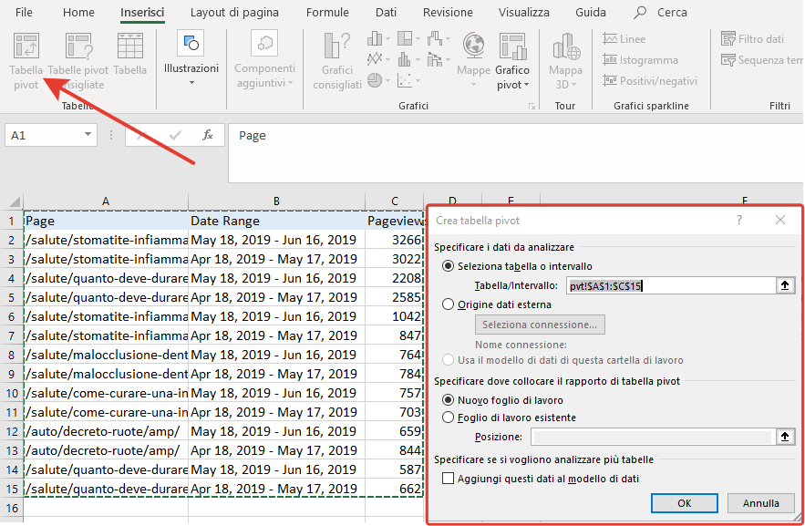
Task: Select Foglio di lavoro esistente option
Action: click(x=448, y=418)
